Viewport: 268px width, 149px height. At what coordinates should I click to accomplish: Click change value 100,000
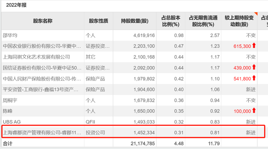[x=242, y=111]
